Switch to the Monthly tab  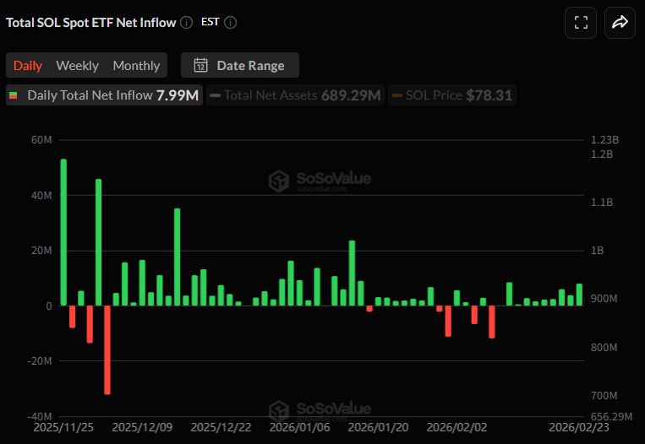click(136, 65)
